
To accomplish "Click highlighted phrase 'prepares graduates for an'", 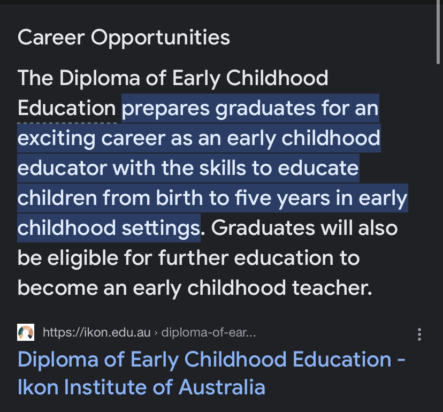I will 250,108.
